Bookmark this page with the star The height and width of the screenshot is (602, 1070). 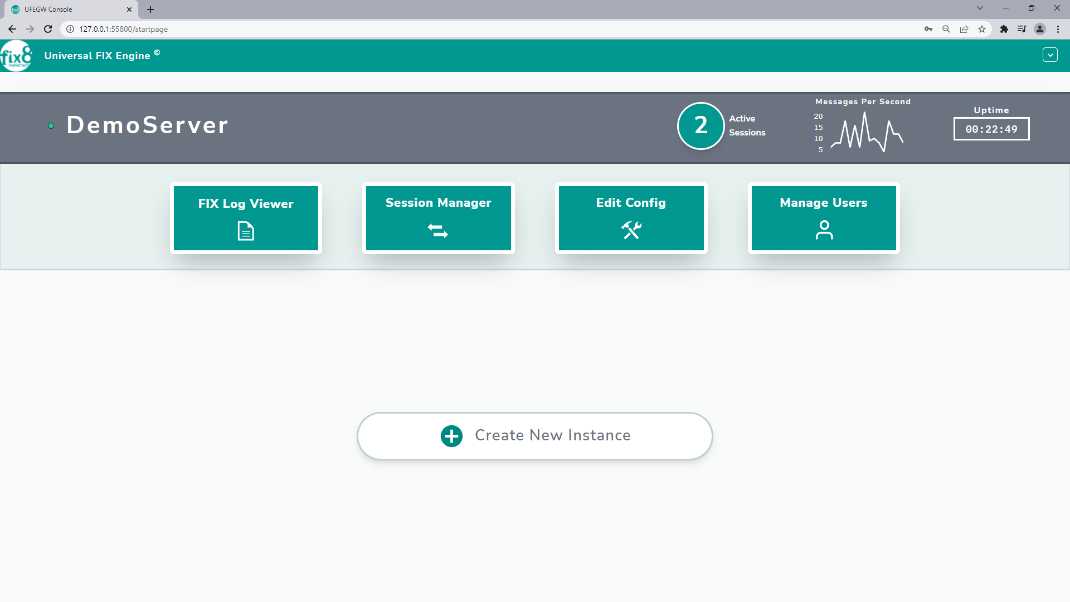[x=982, y=29]
